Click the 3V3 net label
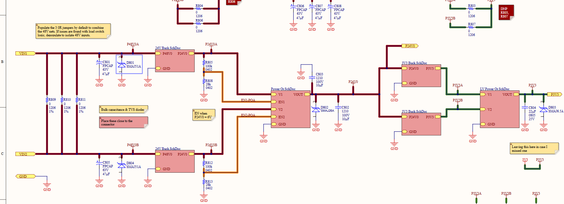564x204 pixels. 525,160
